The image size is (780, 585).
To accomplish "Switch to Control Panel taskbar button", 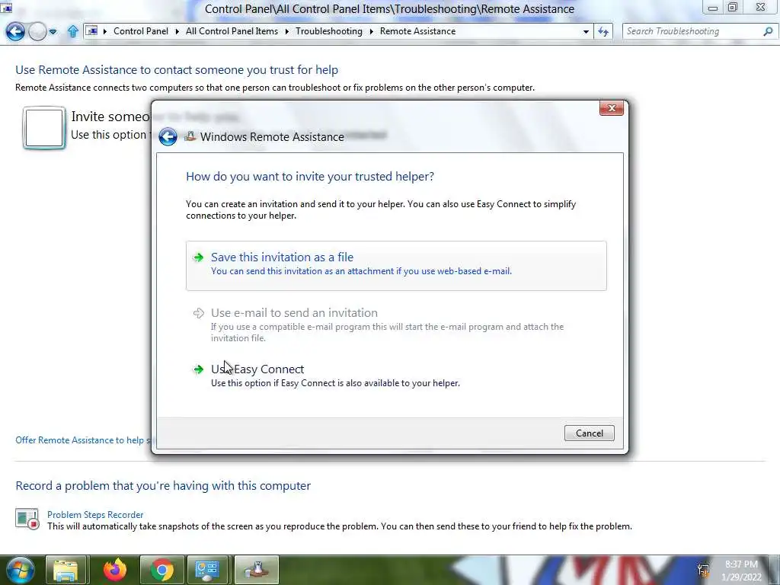I will (x=207, y=570).
